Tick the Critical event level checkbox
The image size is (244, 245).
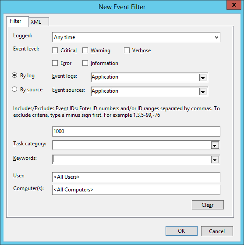(55, 50)
